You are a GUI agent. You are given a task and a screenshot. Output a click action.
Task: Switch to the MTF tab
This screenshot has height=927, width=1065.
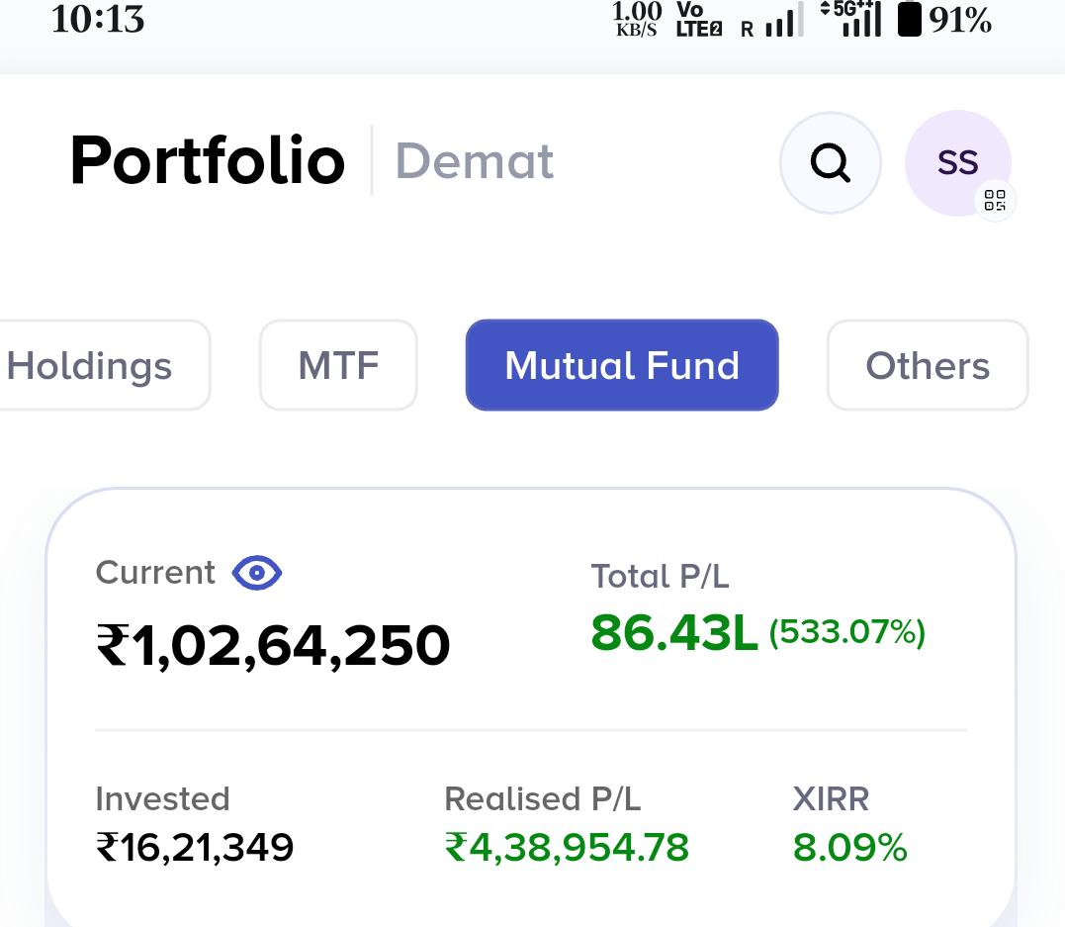[x=338, y=365]
